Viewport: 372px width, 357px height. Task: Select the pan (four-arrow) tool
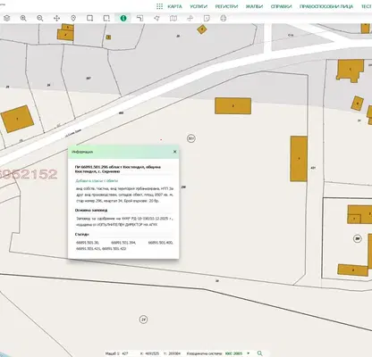pyautogui.click(x=56, y=18)
